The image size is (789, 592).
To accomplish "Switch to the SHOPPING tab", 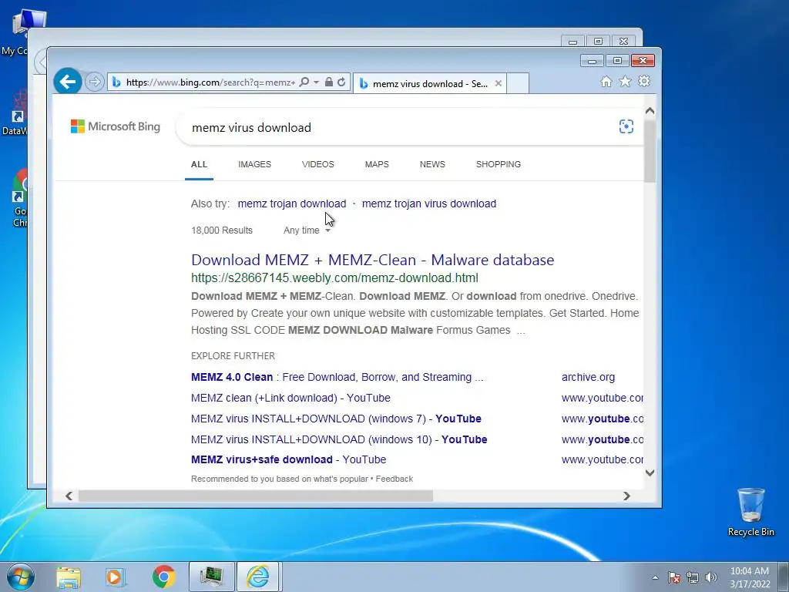I will [499, 164].
